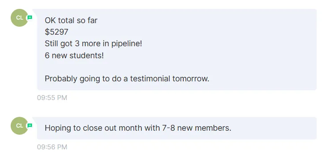Click the word "pipeline!" in first message
The height and width of the screenshot is (160, 330).
pos(127,44)
